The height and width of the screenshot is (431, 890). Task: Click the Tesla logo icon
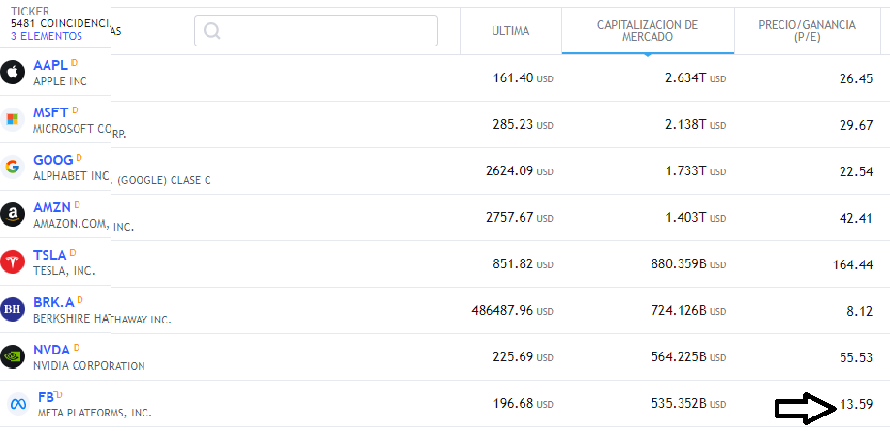(13, 261)
